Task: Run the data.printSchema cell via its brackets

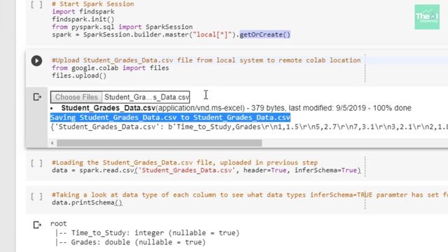Action: tap(36, 196)
